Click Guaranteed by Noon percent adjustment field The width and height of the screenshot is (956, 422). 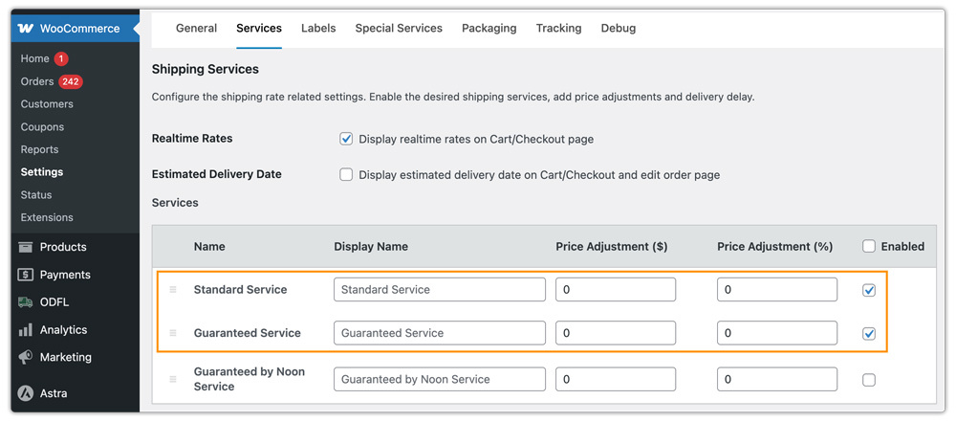(777, 379)
